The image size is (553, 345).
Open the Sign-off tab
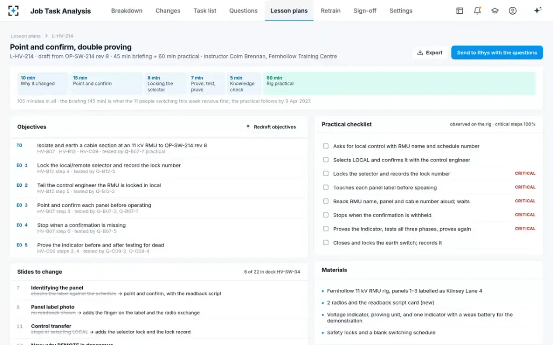[x=365, y=11]
